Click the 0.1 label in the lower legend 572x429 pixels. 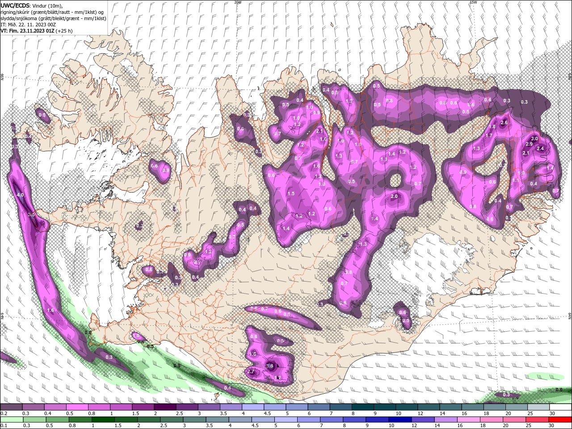point(4,426)
